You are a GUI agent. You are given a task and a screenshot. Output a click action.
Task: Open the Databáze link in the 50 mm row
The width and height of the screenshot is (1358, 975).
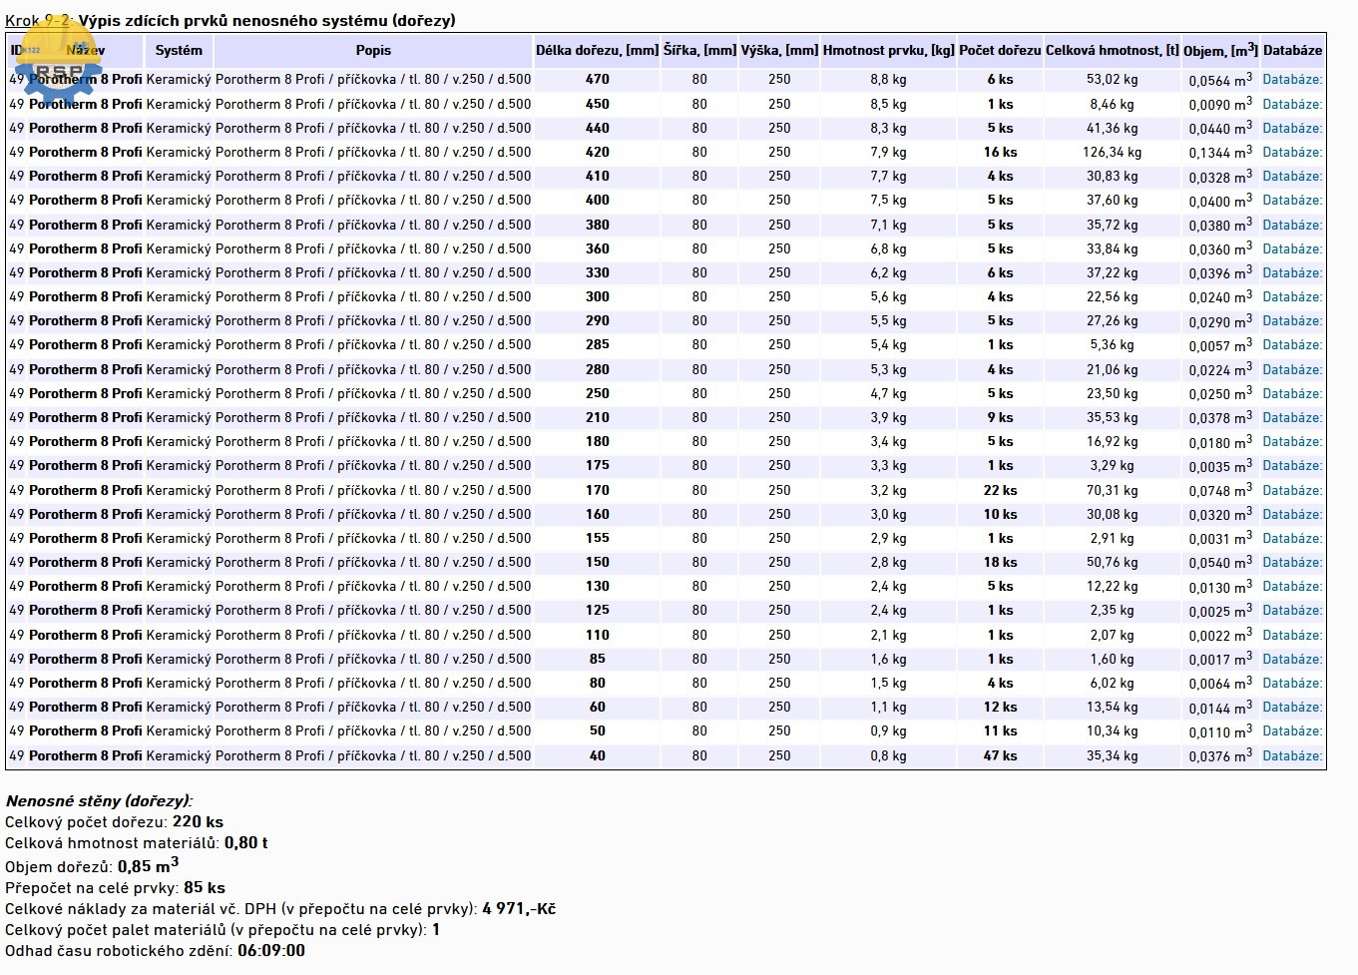[1292, 731]
